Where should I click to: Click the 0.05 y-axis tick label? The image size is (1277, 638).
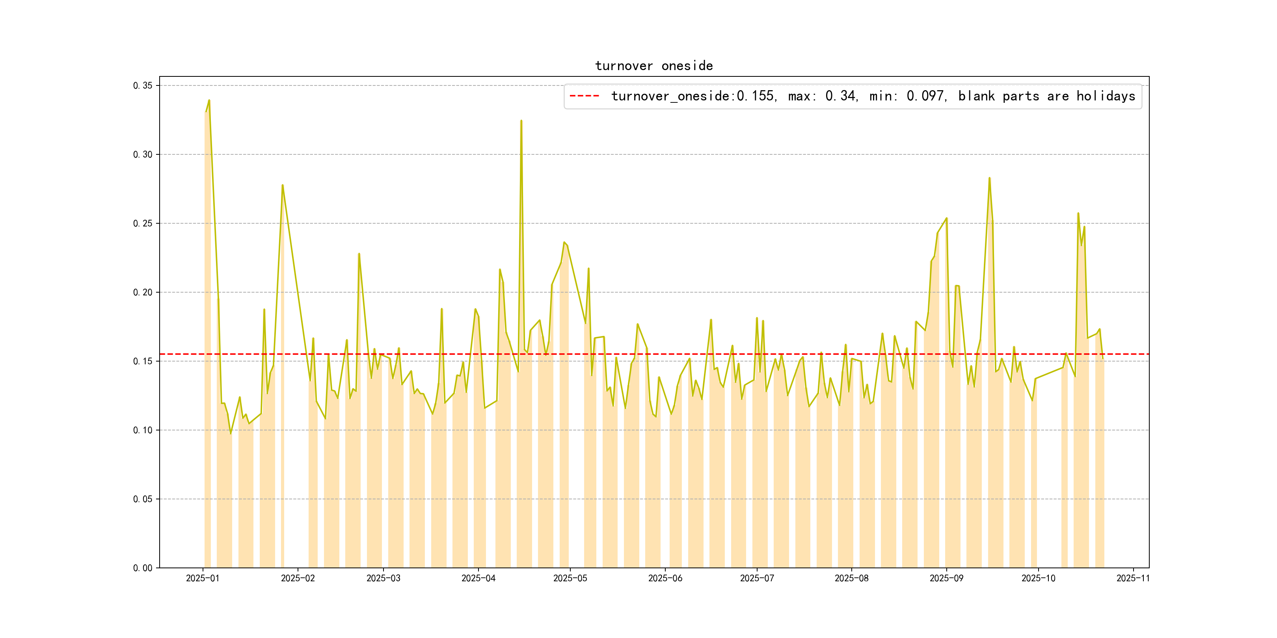point(143,499)
